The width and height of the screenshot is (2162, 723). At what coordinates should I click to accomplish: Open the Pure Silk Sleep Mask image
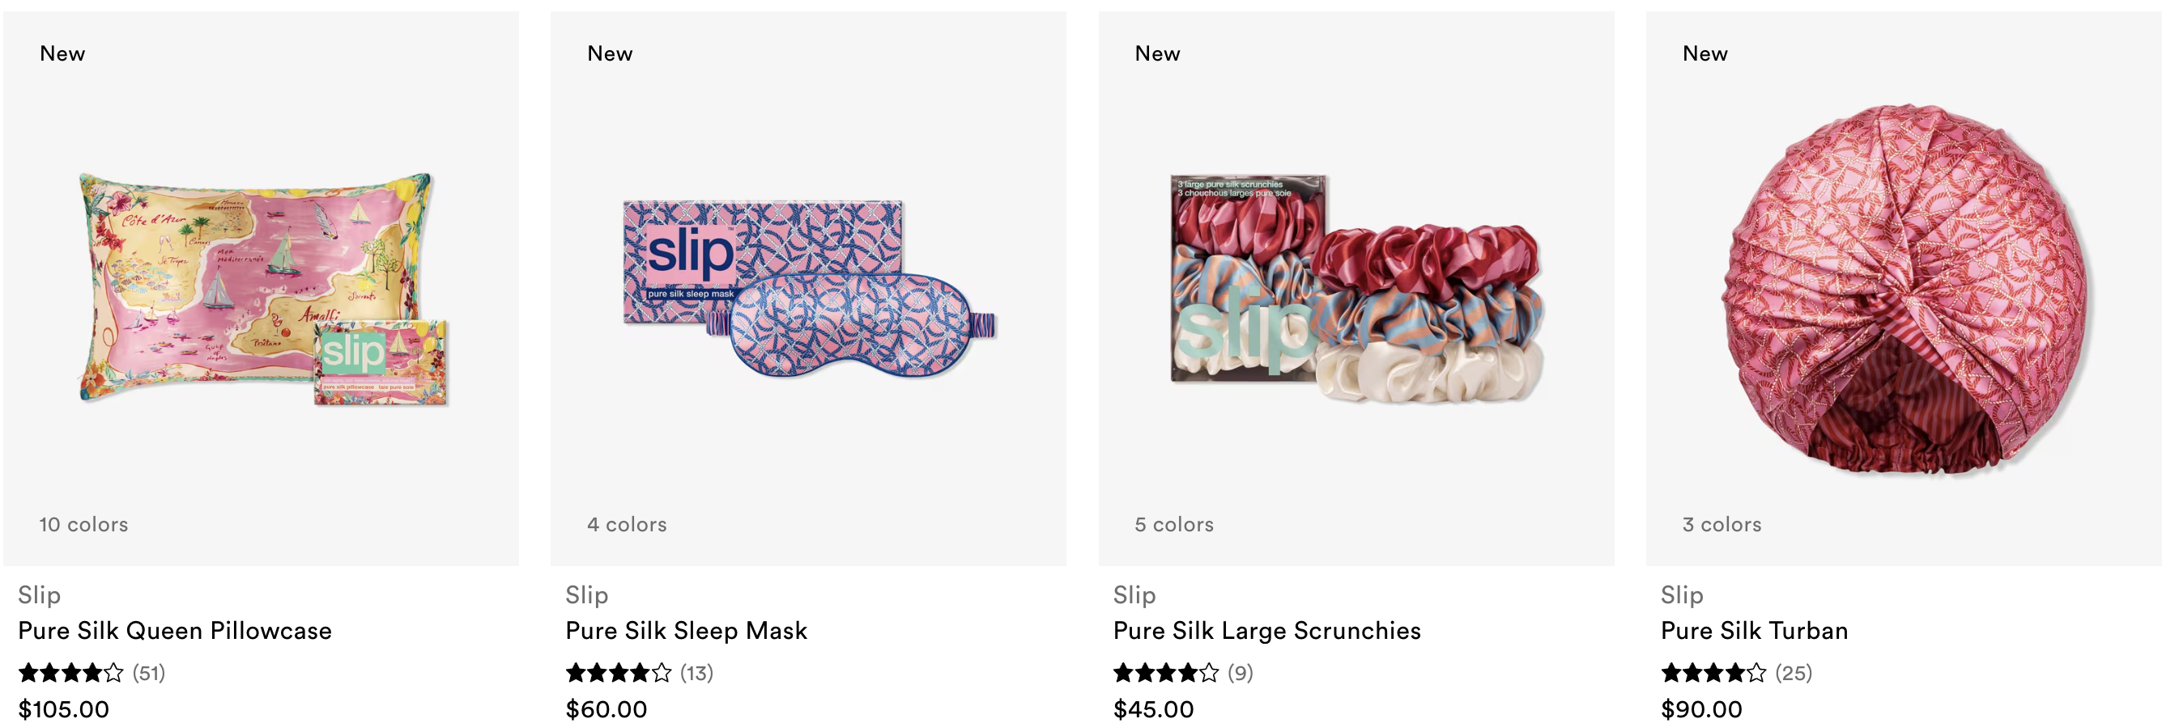(809, 289)
